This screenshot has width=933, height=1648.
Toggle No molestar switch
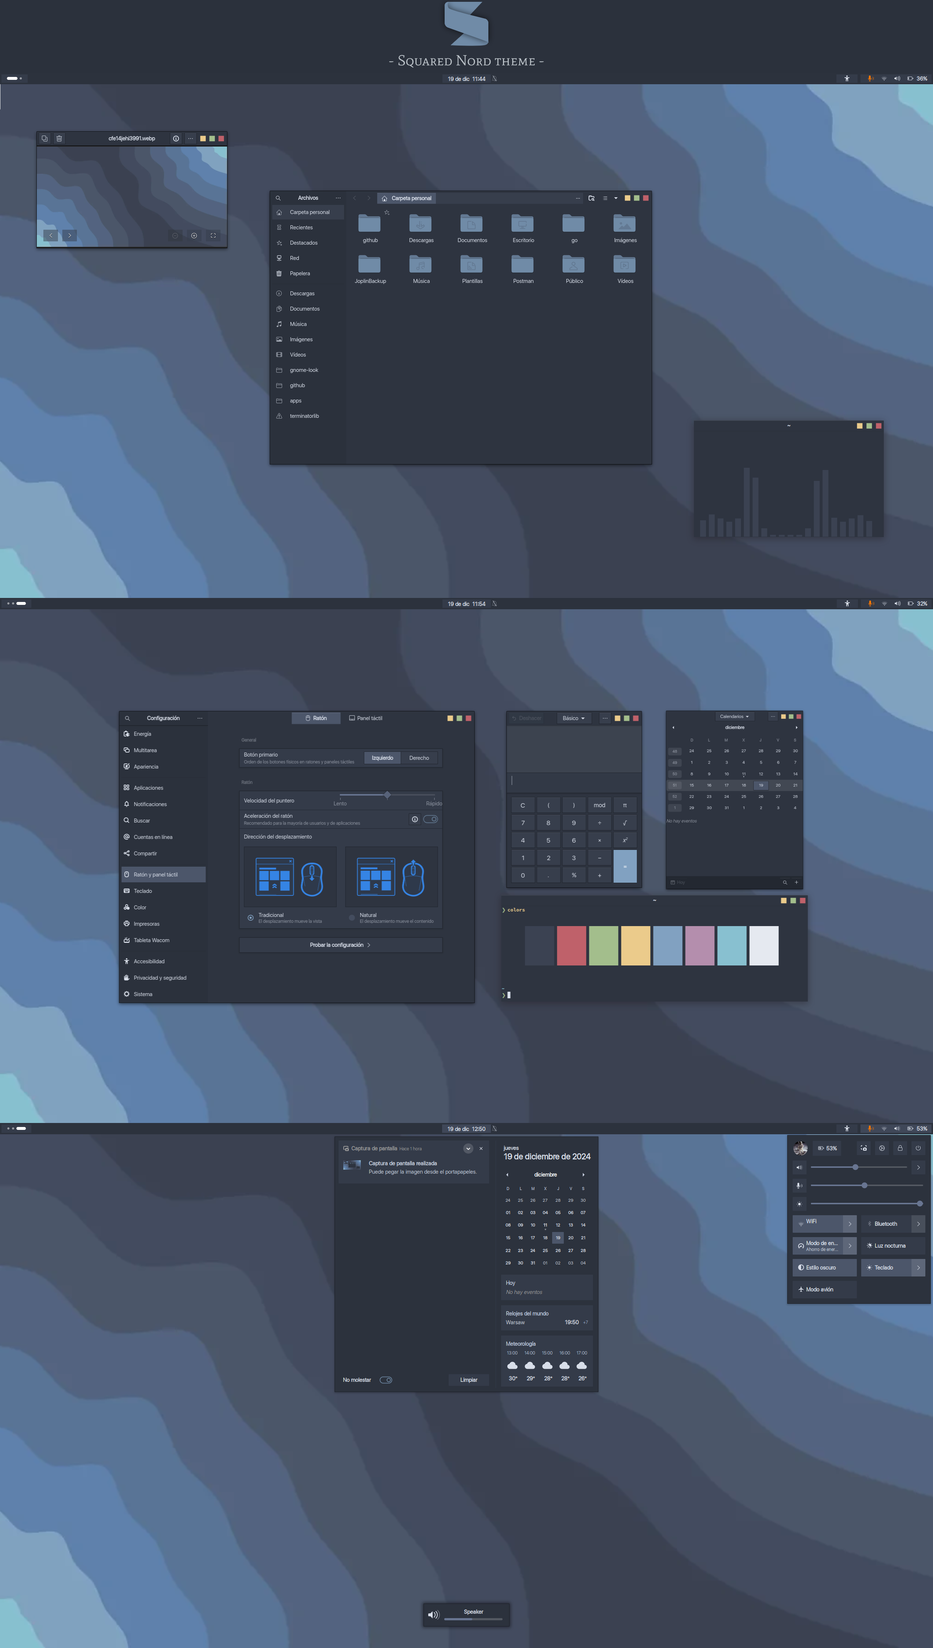point(386,1380)
